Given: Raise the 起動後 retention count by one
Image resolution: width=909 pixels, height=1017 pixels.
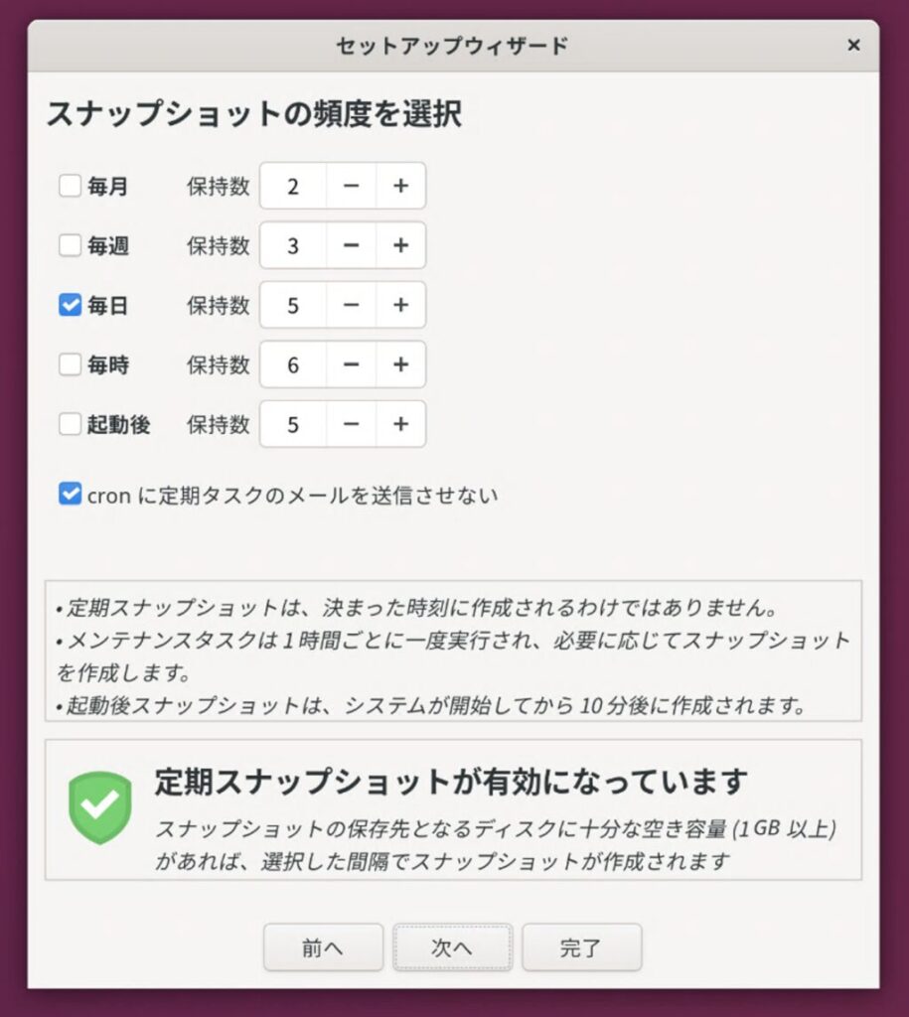Looking at the screenshot, I should (x=400, y=424).
